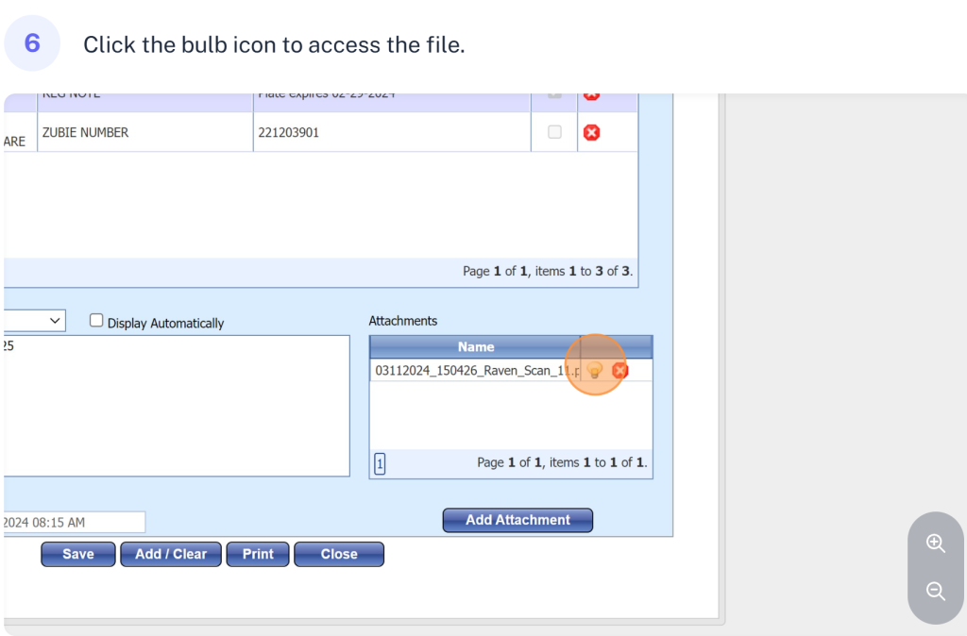
Task: Delete the Raven_Scan attachment with red X
Action: (619, 371)
